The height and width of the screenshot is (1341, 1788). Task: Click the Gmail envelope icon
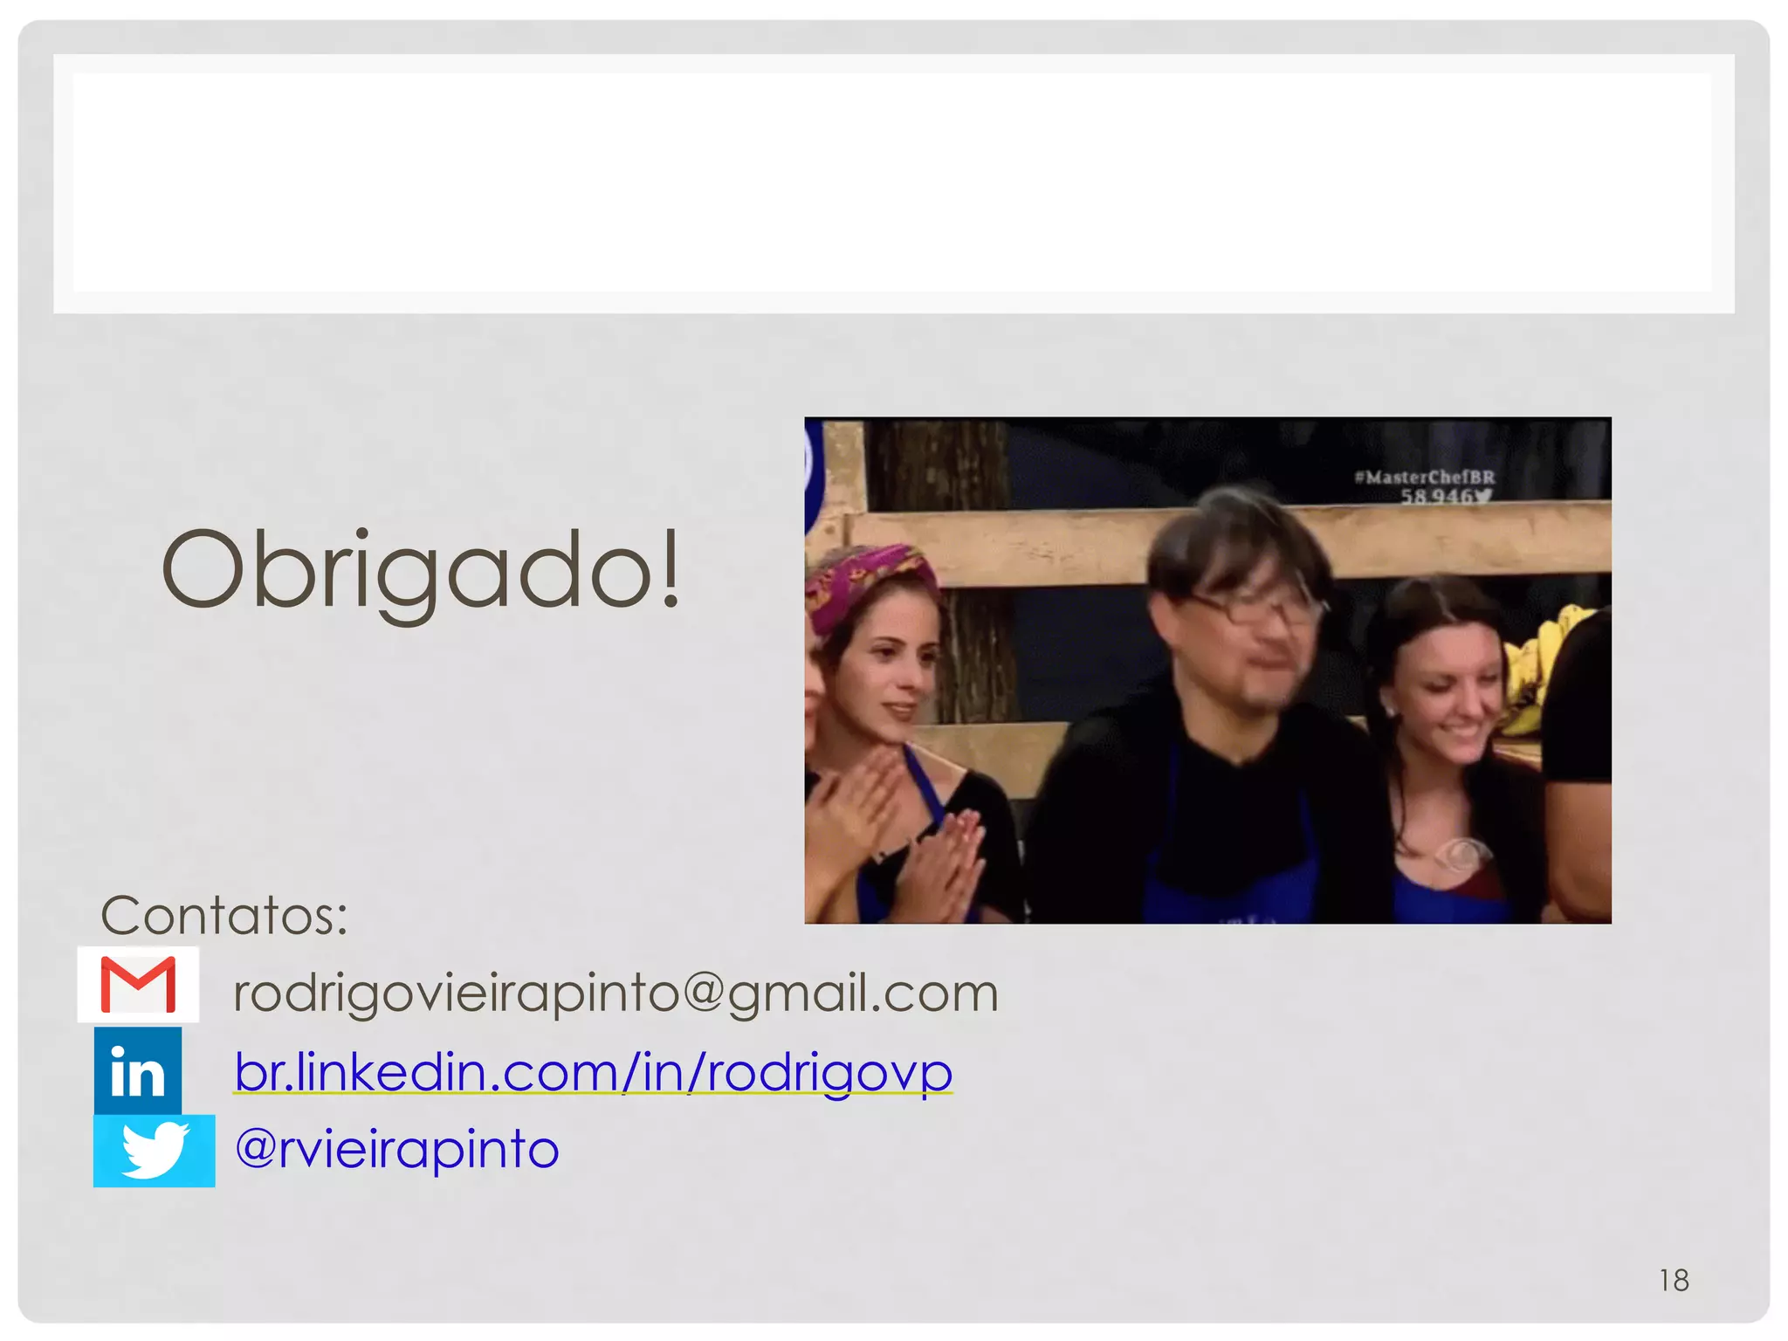(x=138, y=984)
